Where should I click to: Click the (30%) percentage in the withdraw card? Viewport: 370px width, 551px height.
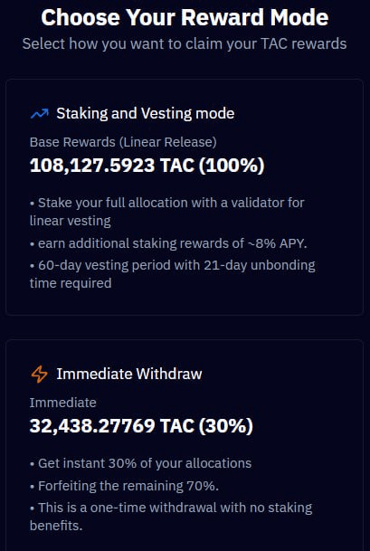click(225, 426)
